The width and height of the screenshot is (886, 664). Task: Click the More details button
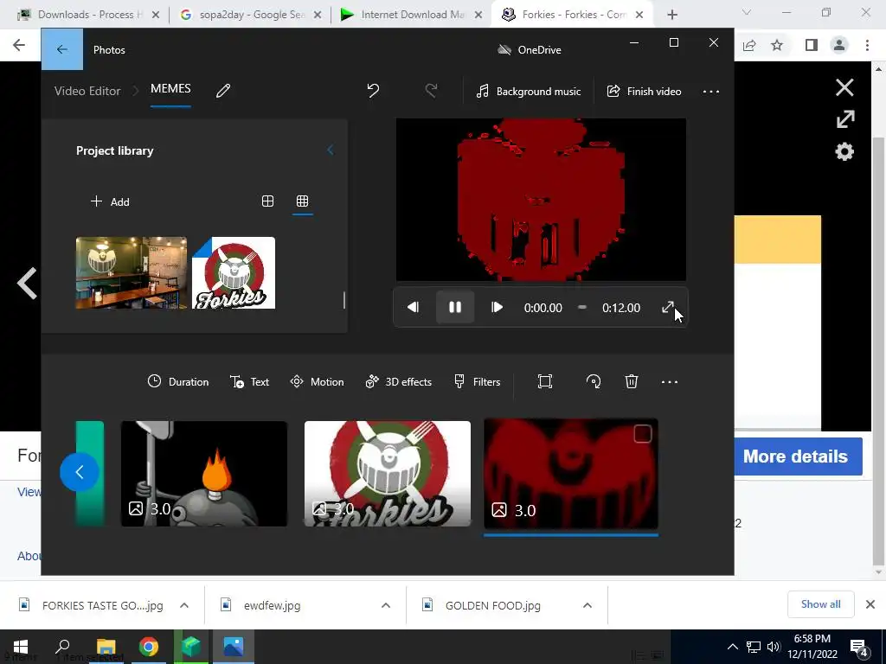pyautogui.click(x=796, y=456)
